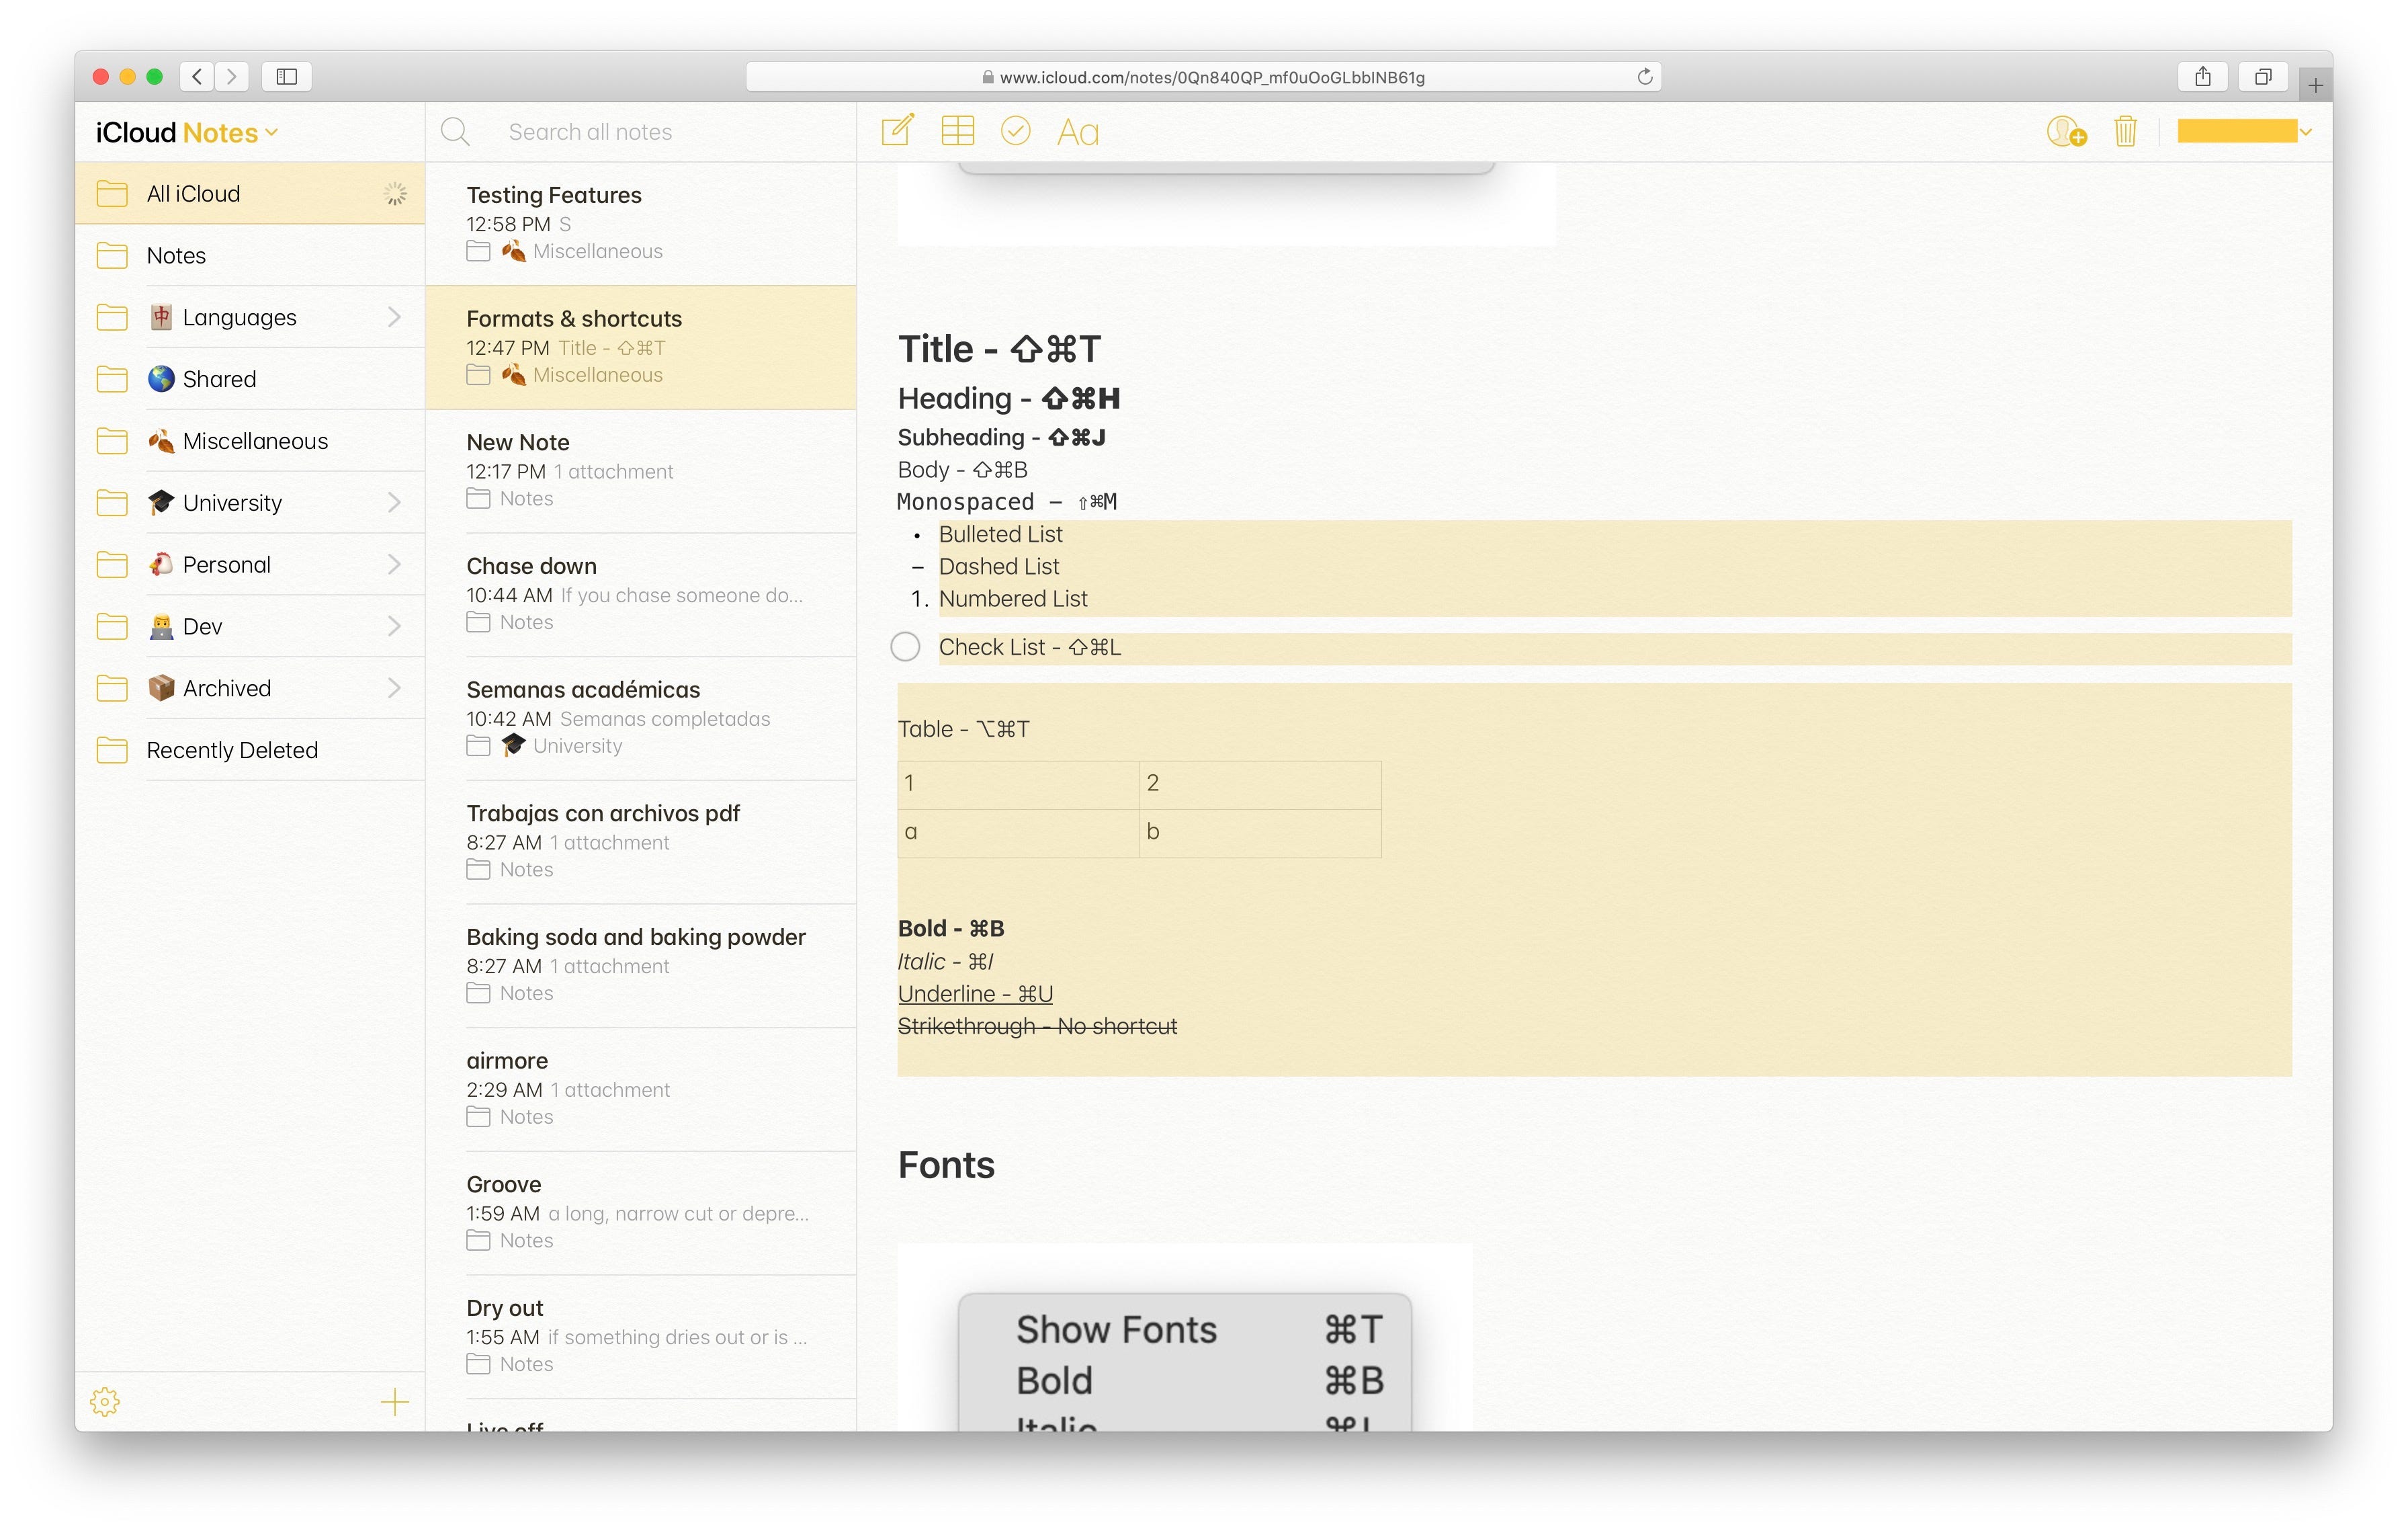Image resolution: width=2408 pixels, height=1531 pixels.
Task: Add people to this note
Action: point(2066,131)
